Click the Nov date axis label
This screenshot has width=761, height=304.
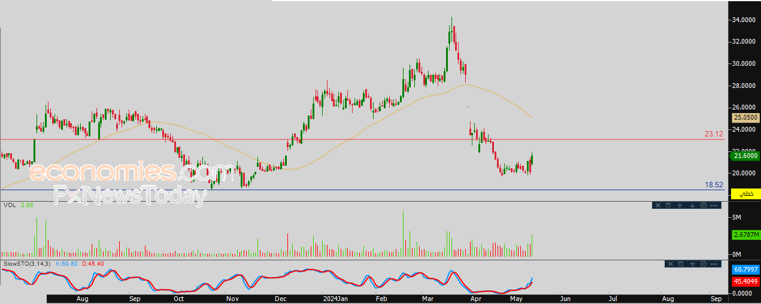pyautogui.click(x=233, y=298)
